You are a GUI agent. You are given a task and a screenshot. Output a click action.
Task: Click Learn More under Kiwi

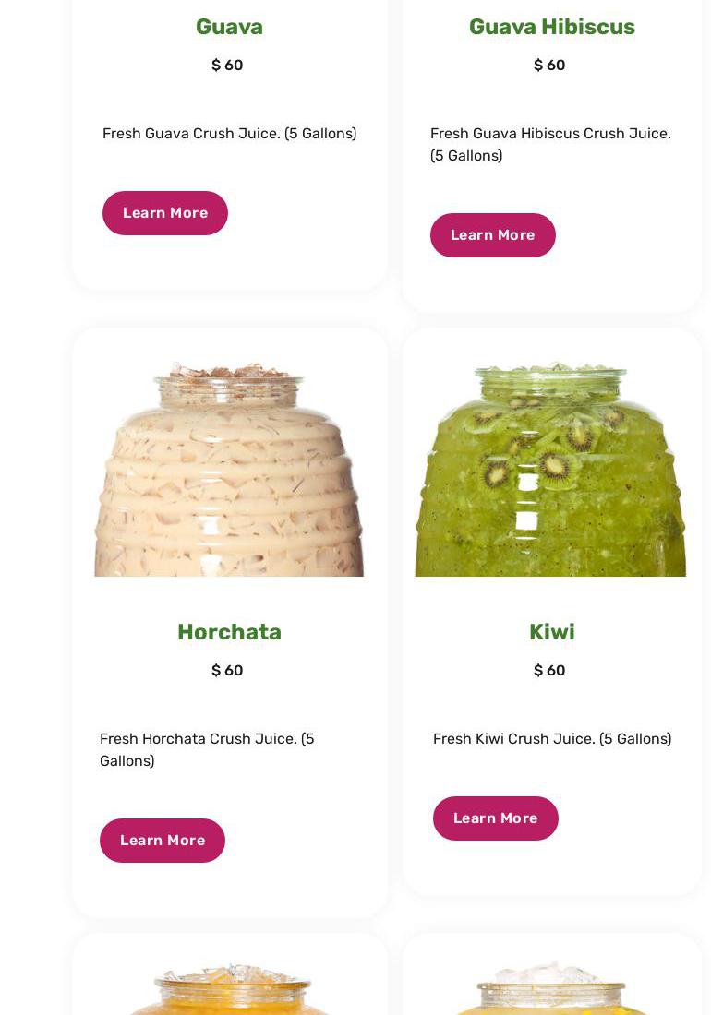495,818
